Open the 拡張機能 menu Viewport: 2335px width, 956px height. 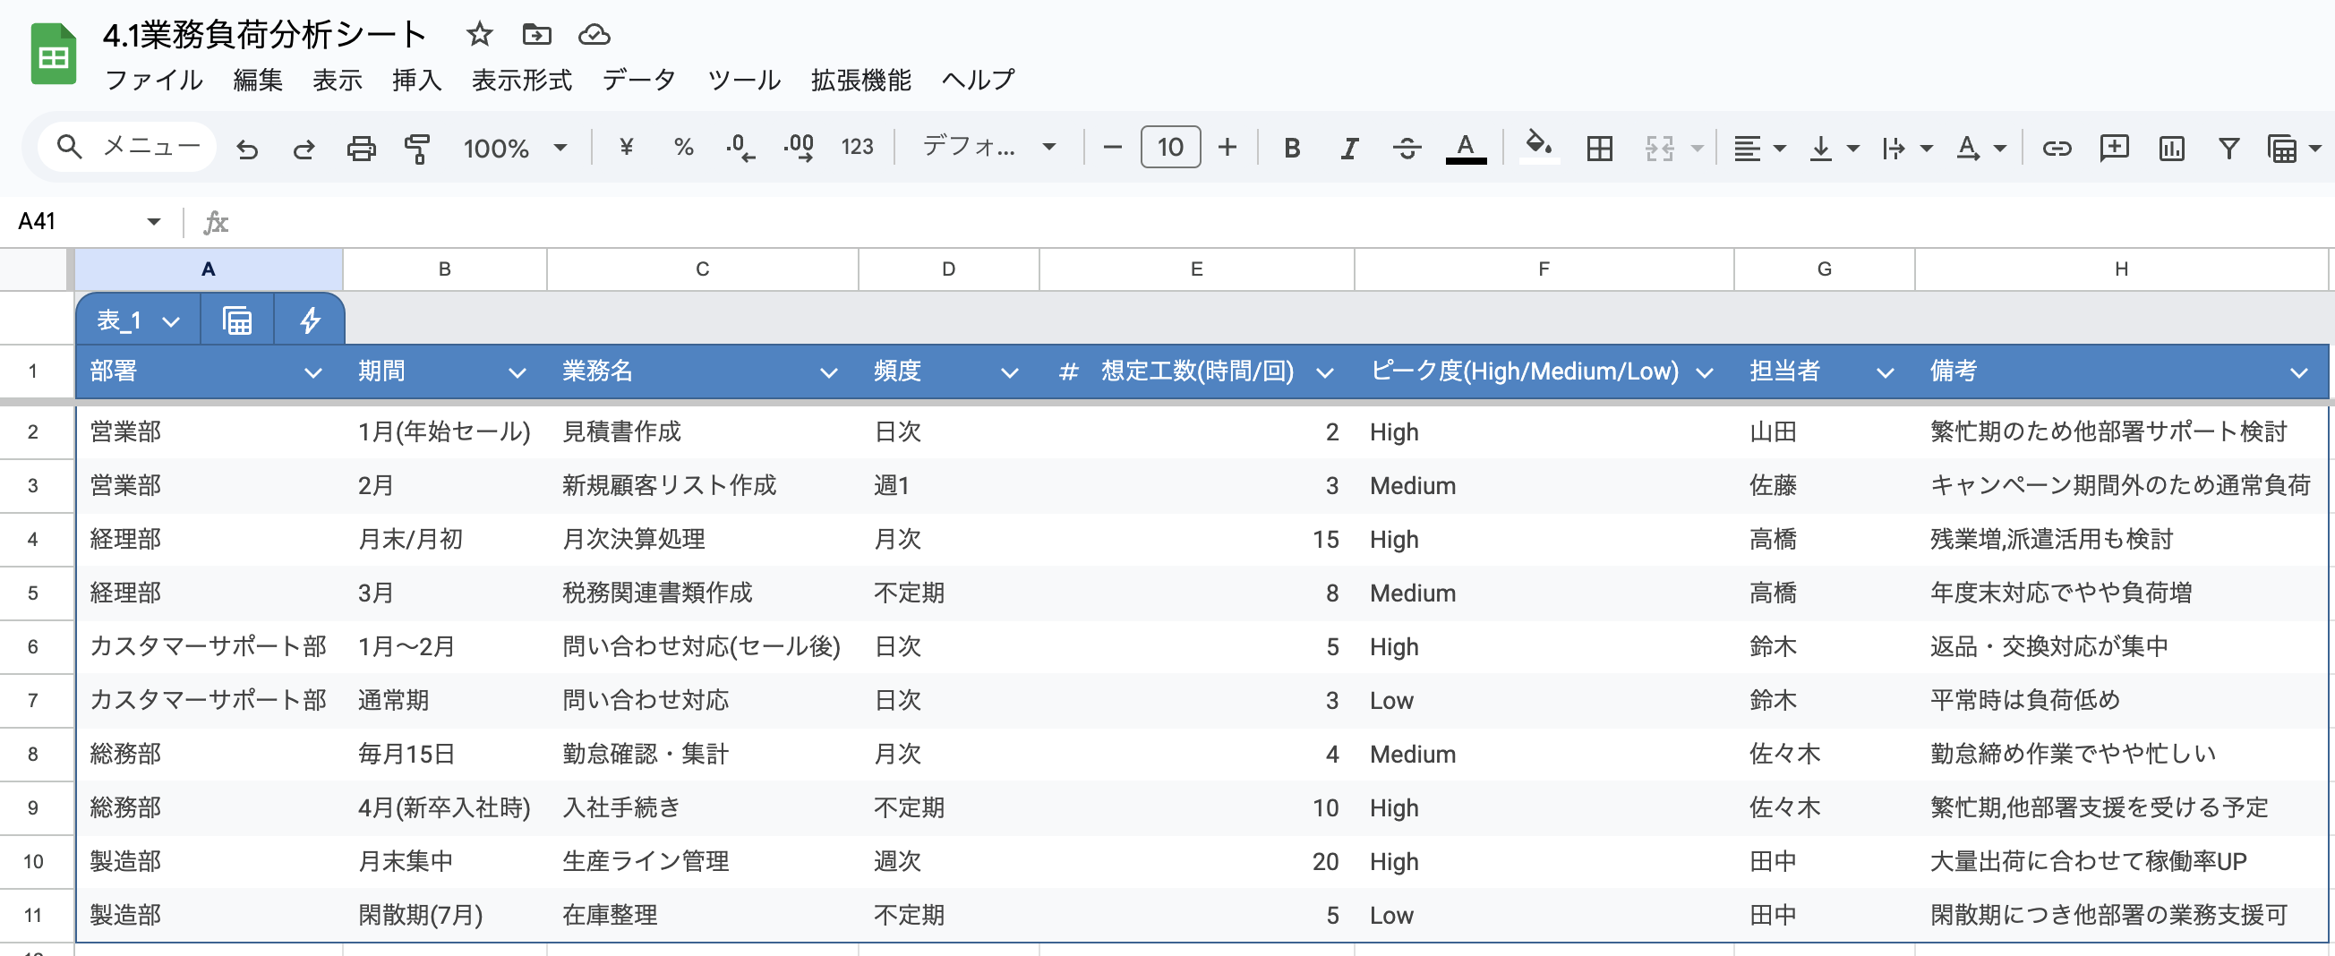pyautogui.click(x=860, y=80)
